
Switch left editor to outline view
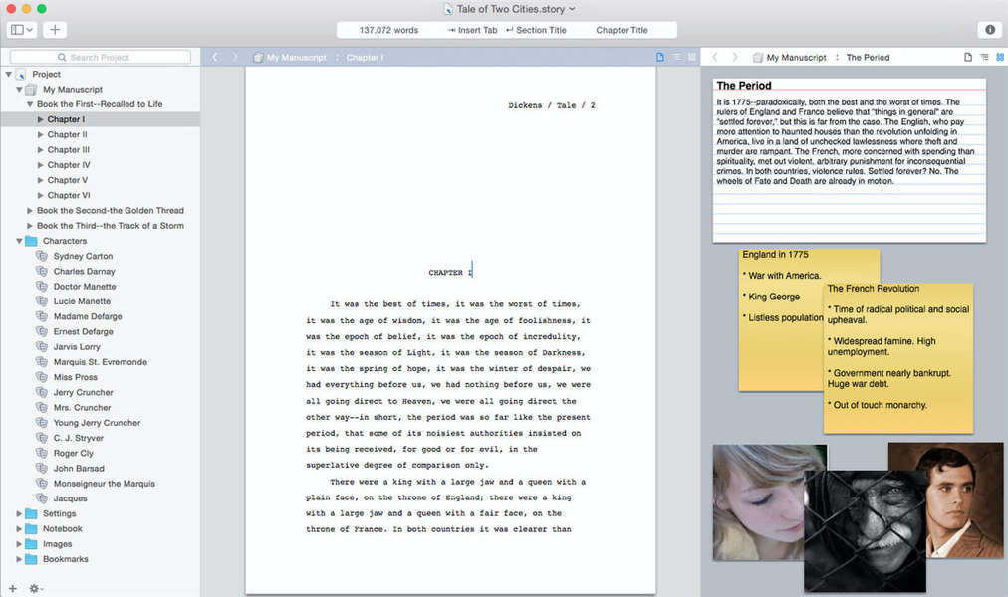676,58
